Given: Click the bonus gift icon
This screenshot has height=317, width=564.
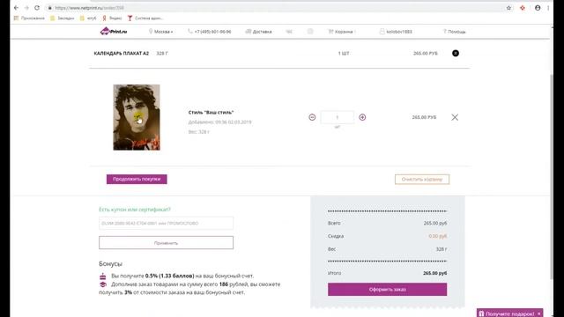Looking at the screenshot, I should (x=103, y=276).
